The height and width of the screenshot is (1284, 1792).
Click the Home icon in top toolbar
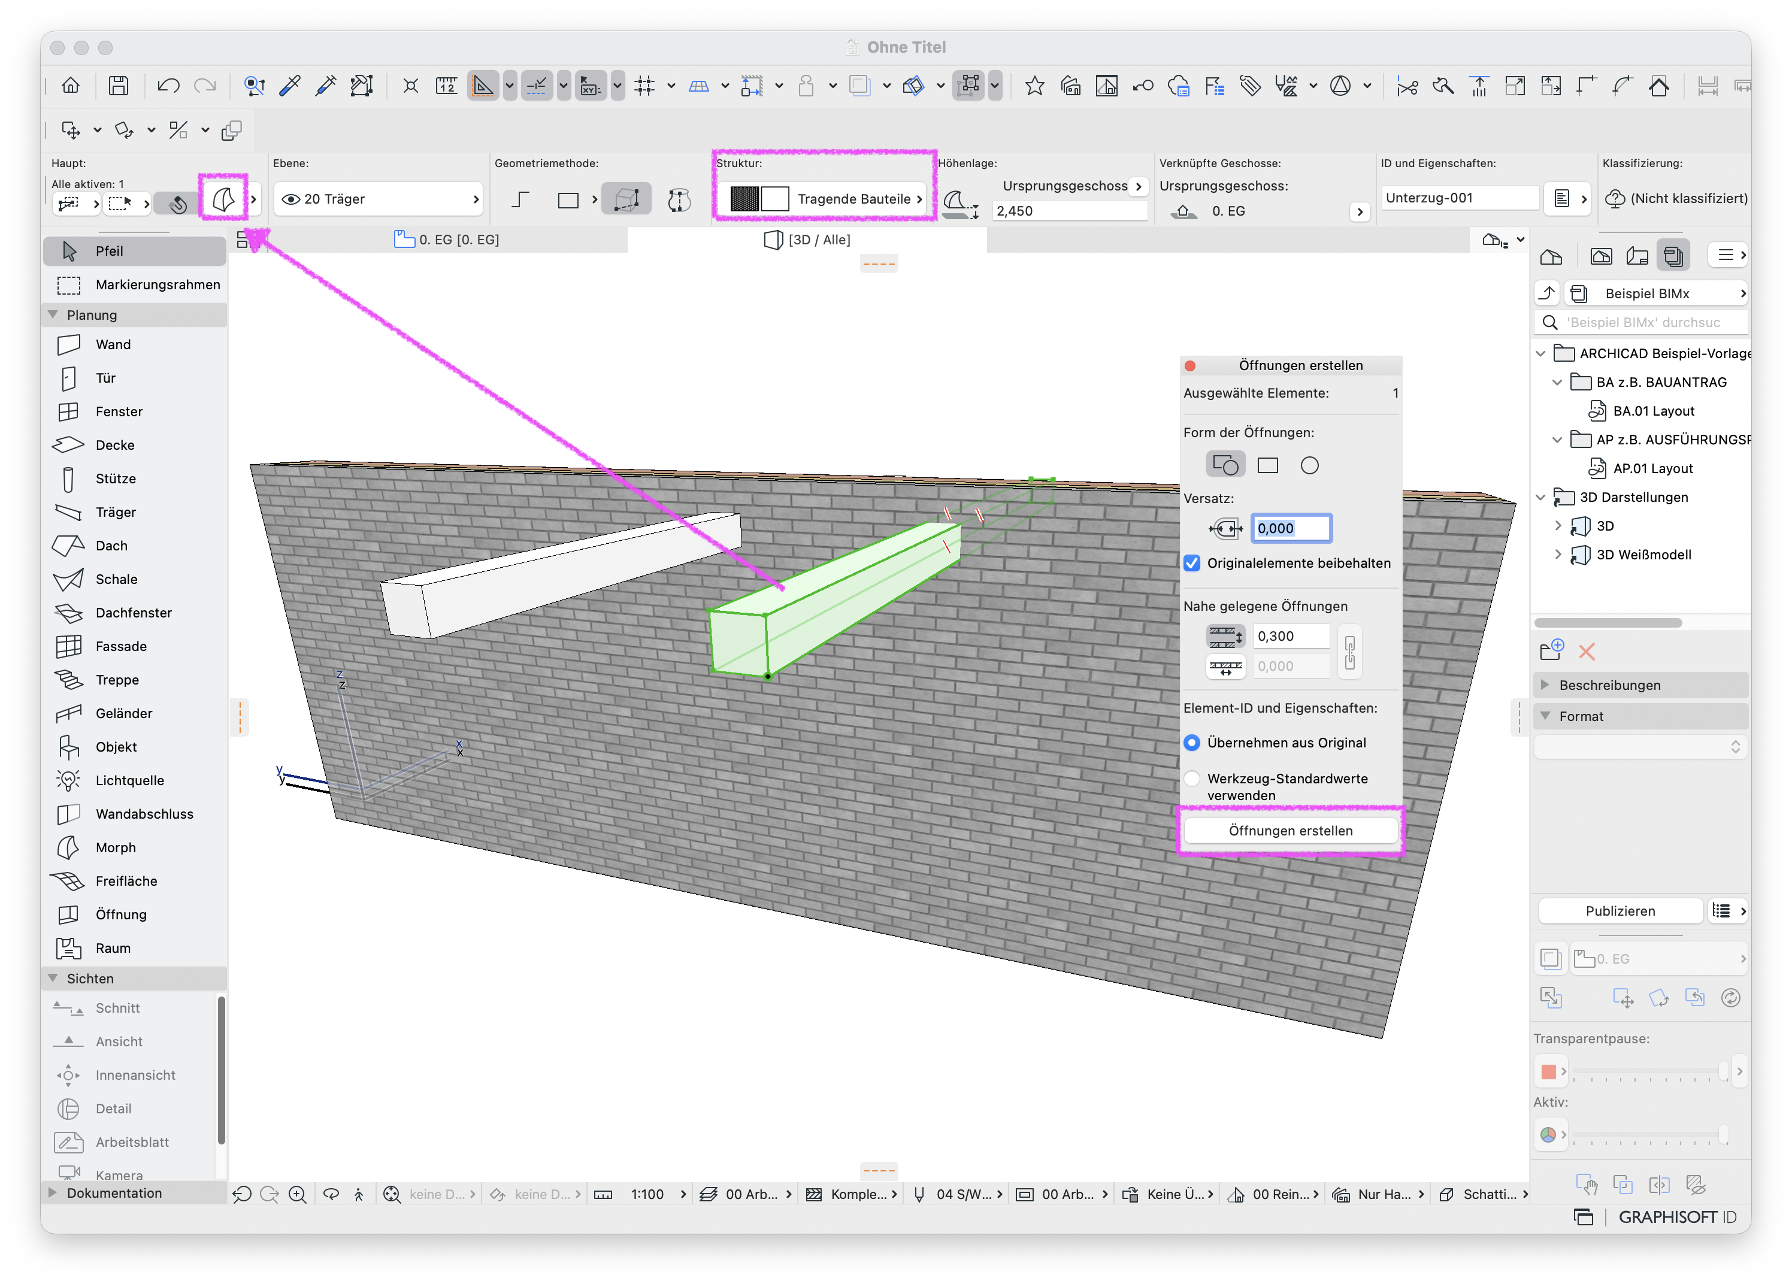(71, 85)
